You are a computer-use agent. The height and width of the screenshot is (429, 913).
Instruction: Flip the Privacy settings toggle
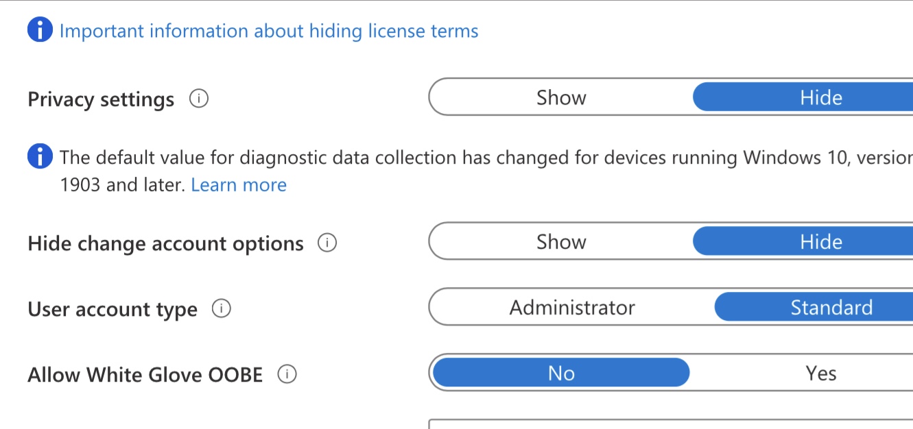coord(560,97)
